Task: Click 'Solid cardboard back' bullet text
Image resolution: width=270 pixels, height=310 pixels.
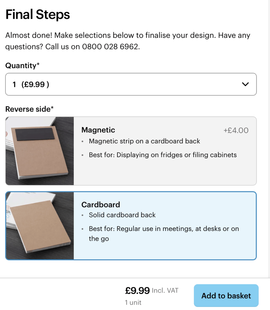Action: click(122, 215)
